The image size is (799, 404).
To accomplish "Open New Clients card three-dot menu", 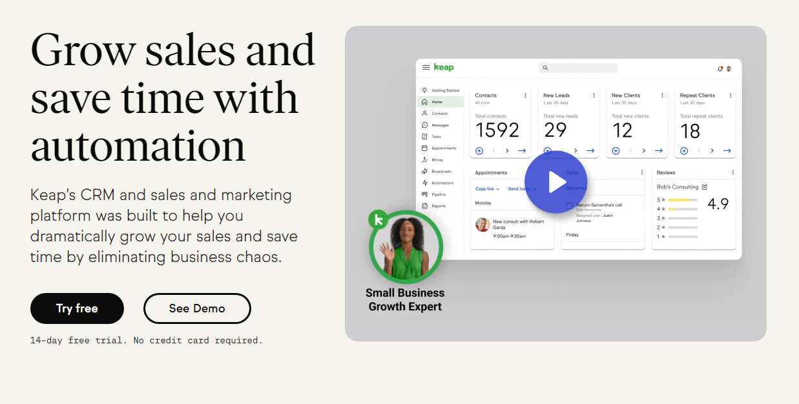I will coord(662,96).
